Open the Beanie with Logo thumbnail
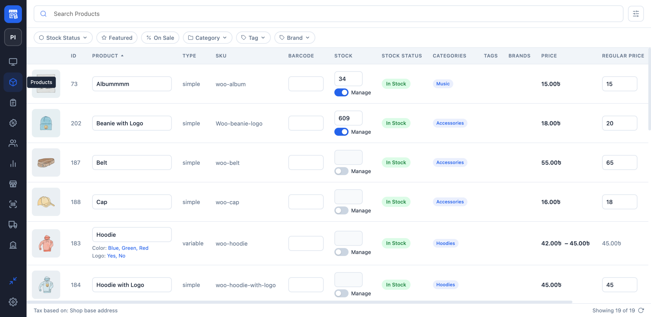The width and height of the screenshot is (651, 317). pos(46,123)
